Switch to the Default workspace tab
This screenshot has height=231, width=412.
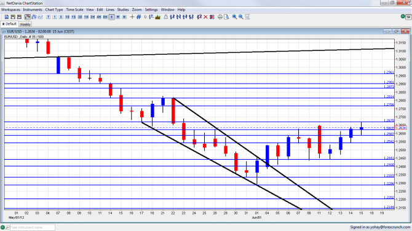click(x=9, y=24)
